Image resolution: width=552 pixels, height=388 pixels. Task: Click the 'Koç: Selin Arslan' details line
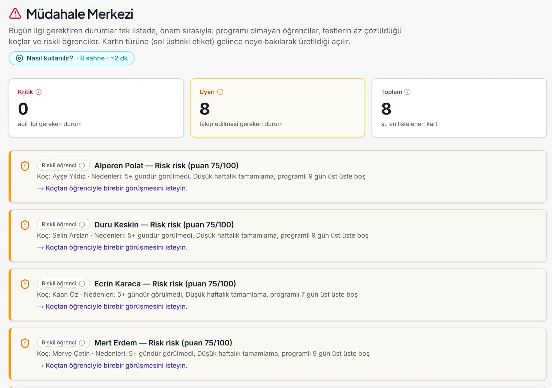203,235
